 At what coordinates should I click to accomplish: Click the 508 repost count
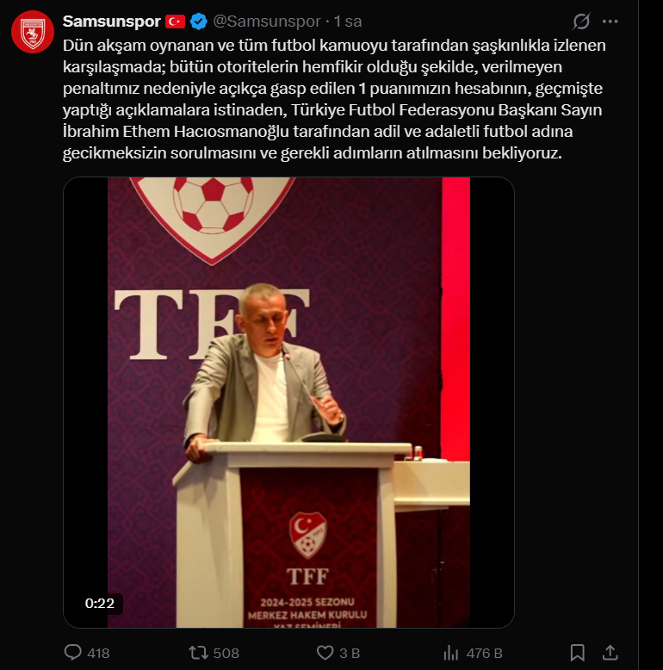click(x=226, y=654)
